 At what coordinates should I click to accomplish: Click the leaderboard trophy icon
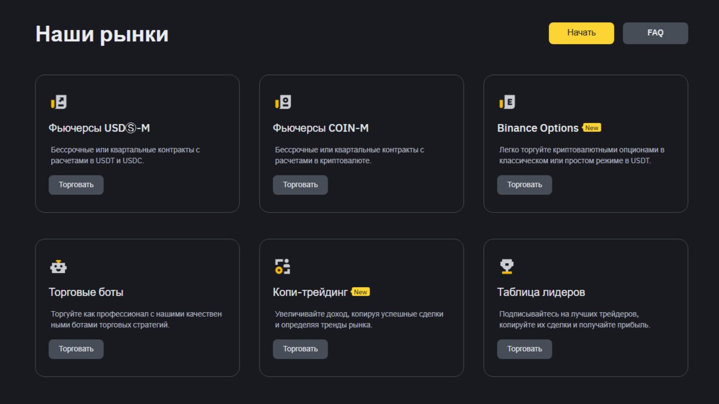click(x=507, y=266)
